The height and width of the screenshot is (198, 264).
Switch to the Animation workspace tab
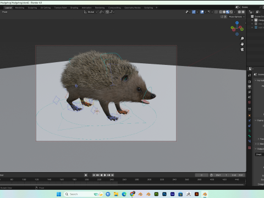(87, 8)
